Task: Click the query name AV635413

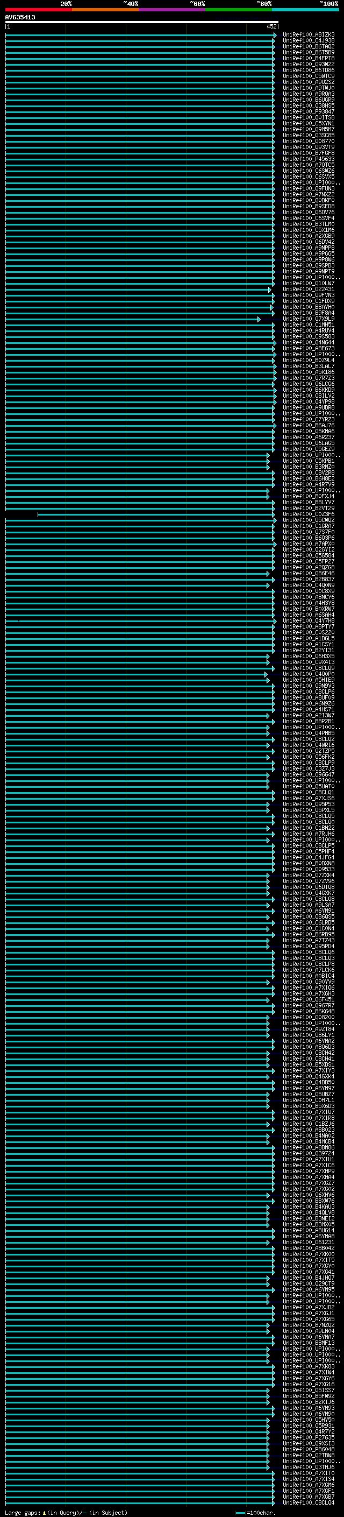Action: pyautogui.click(x=20, y=17)
